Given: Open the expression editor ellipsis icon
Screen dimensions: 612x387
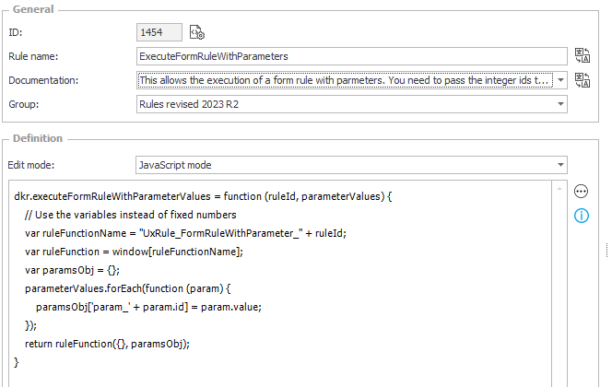Looking at the screenshot, I should pyautogui.click(x=582, y=191).
